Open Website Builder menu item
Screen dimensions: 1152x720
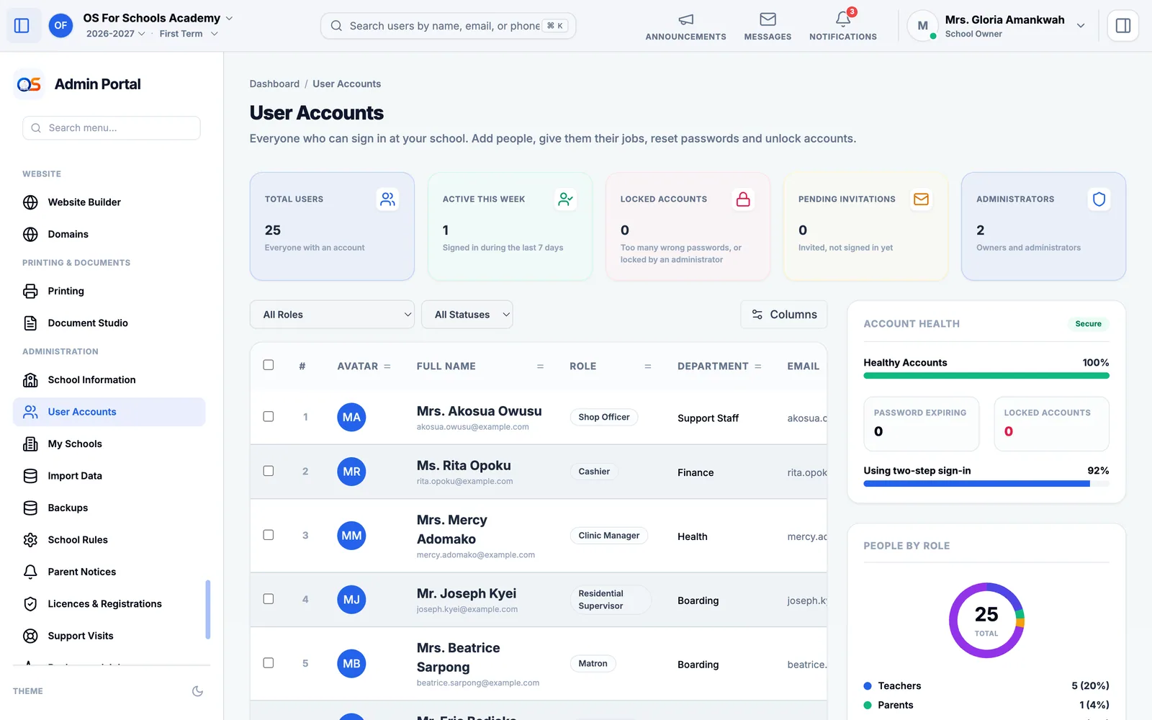click(x=109, y=202)
